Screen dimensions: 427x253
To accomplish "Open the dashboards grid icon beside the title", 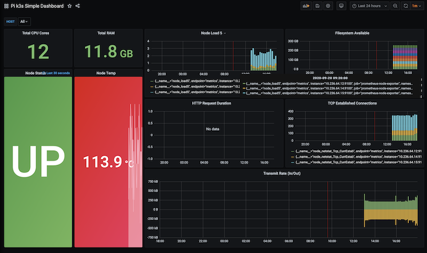I will point(6,6).
